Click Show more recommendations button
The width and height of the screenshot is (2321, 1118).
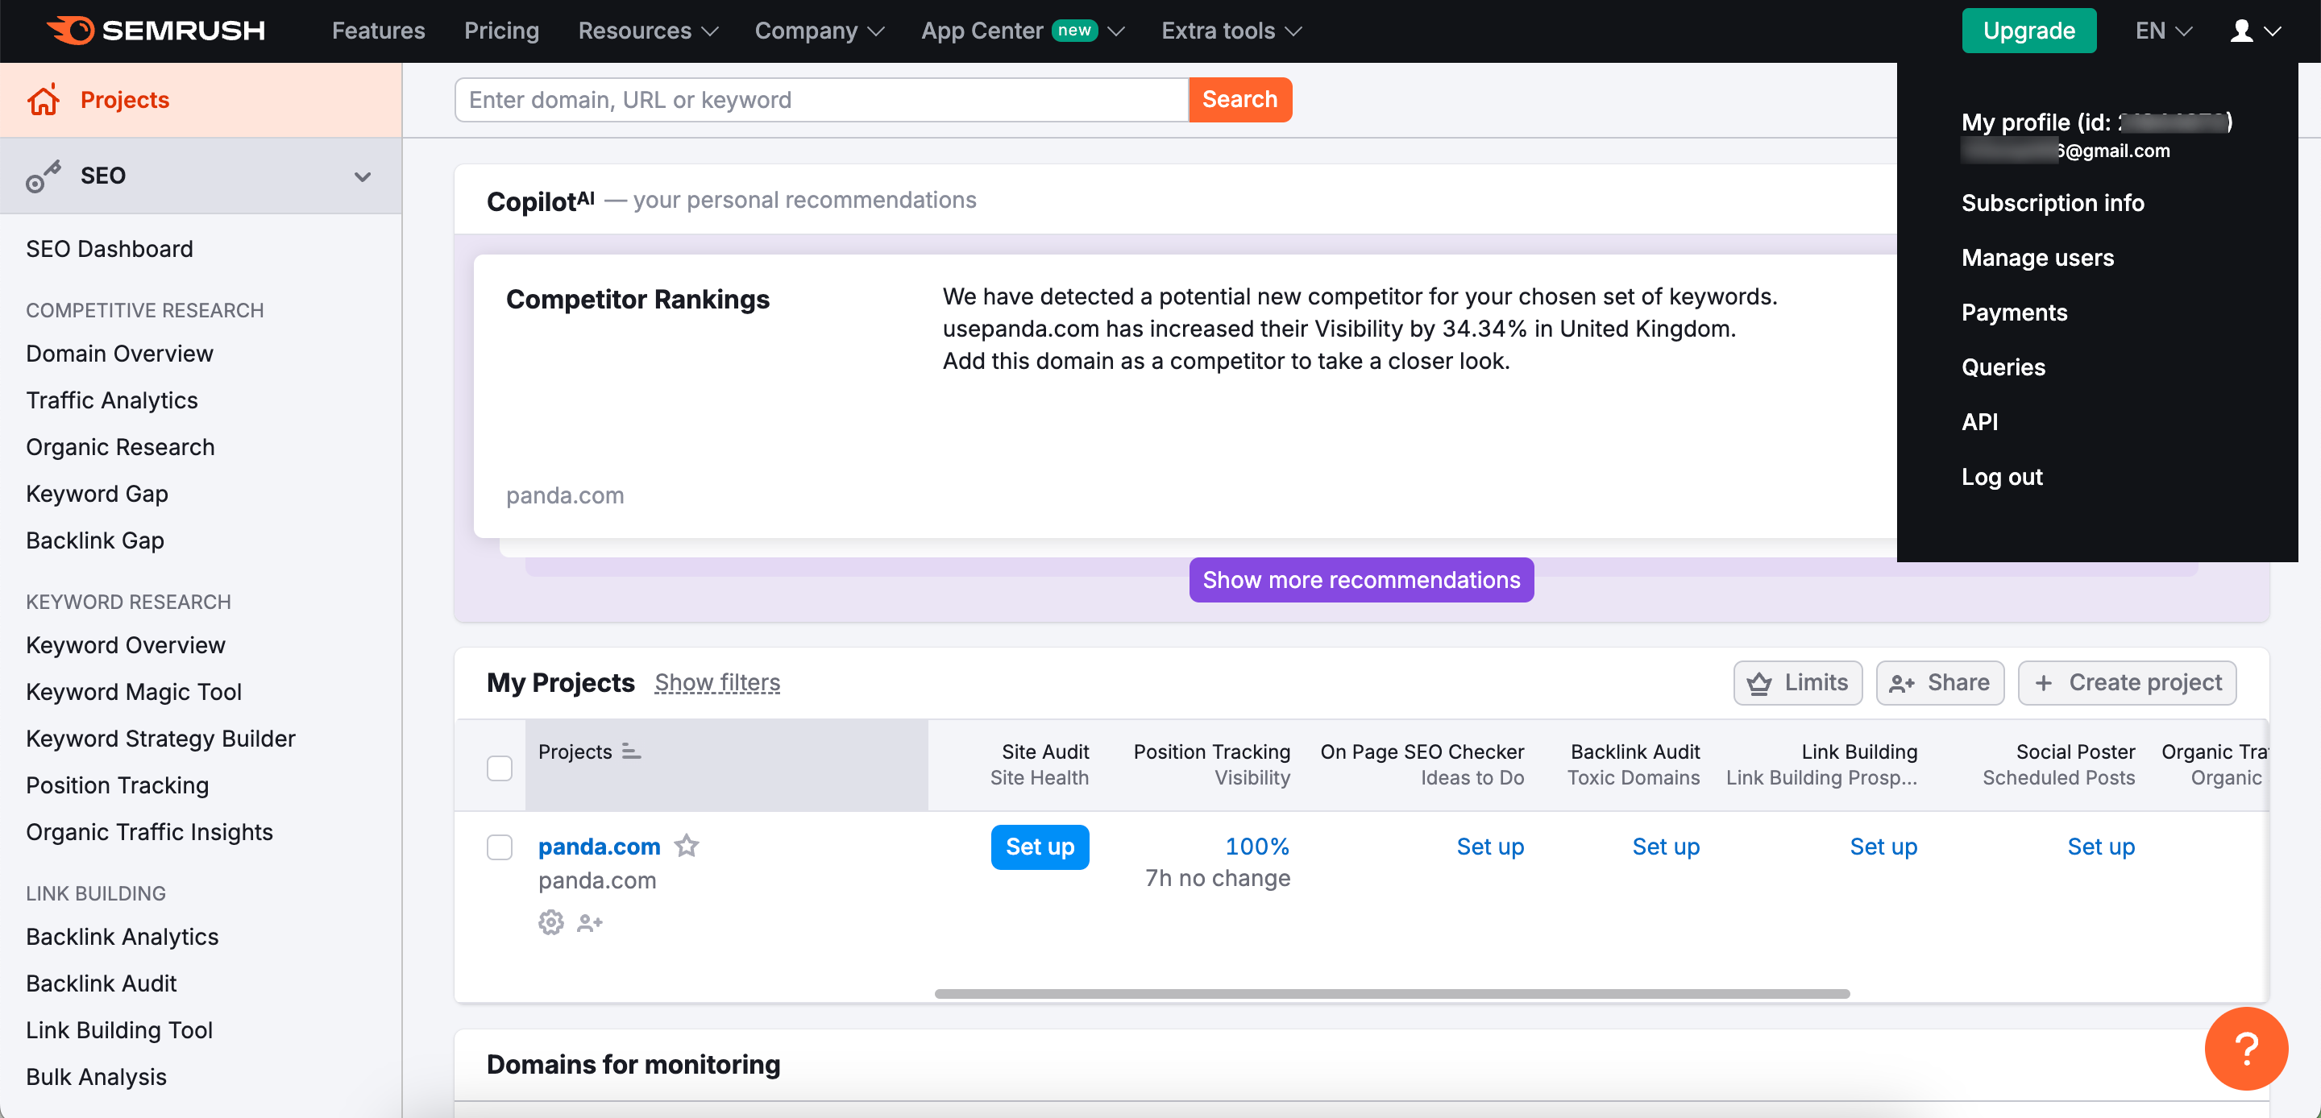1360,579
